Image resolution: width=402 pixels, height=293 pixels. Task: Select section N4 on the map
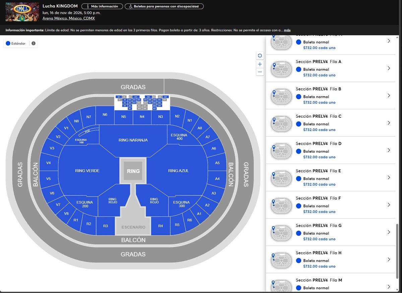coord(142,117)
